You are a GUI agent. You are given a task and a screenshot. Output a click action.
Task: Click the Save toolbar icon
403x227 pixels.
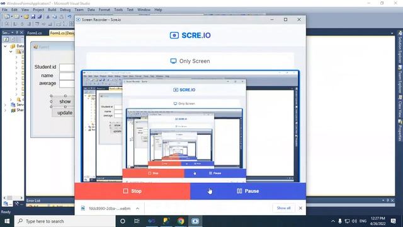click(33, 17)
